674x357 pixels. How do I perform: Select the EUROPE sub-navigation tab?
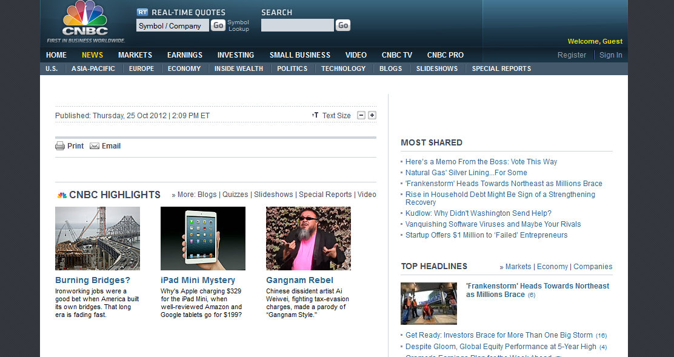[141, 68]
